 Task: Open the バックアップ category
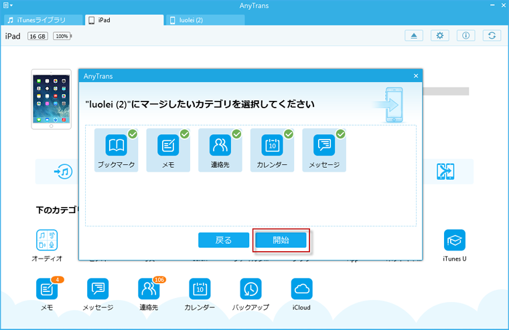[x=250, y=294]
